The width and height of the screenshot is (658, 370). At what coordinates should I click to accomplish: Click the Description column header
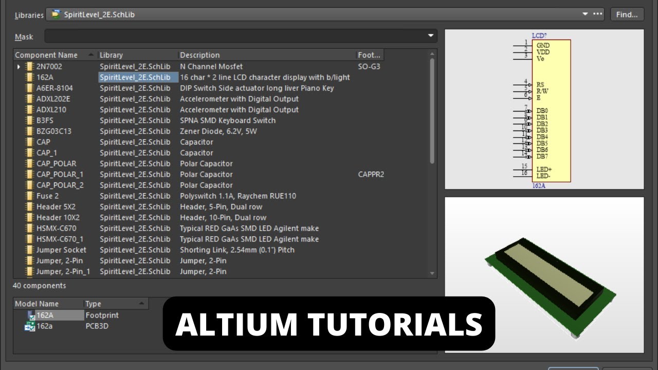click(267, 55)
